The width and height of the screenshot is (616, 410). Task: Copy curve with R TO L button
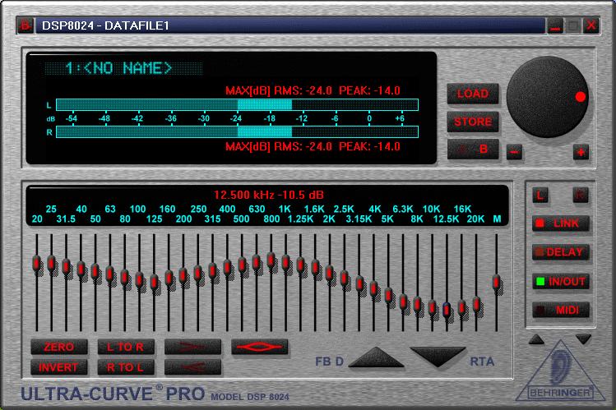126,367
